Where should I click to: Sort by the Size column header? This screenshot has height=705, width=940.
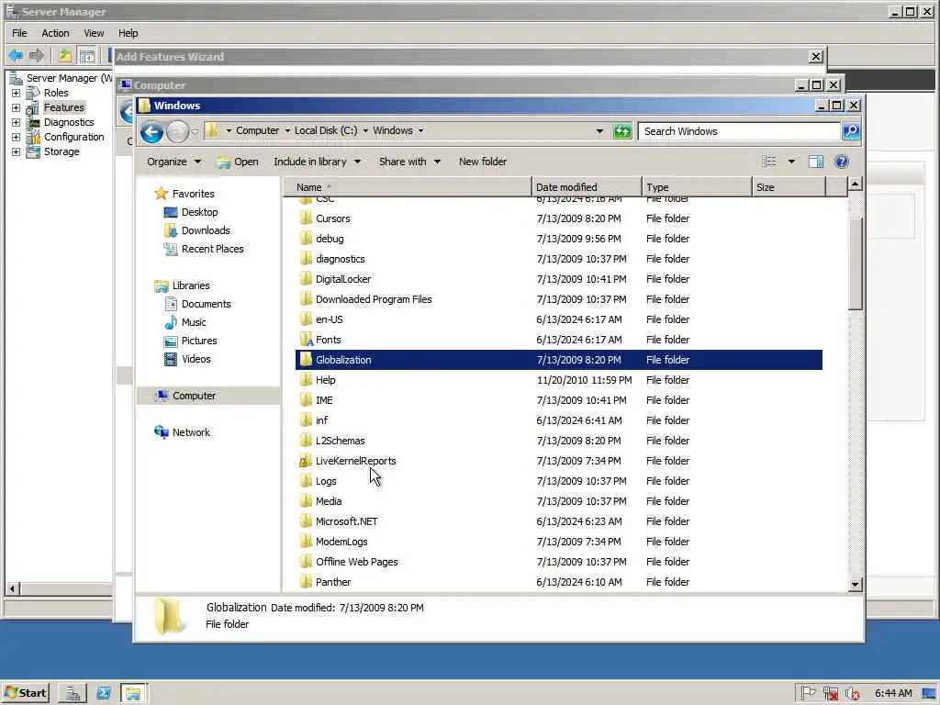pyautogui.click(x=789, y=187)
